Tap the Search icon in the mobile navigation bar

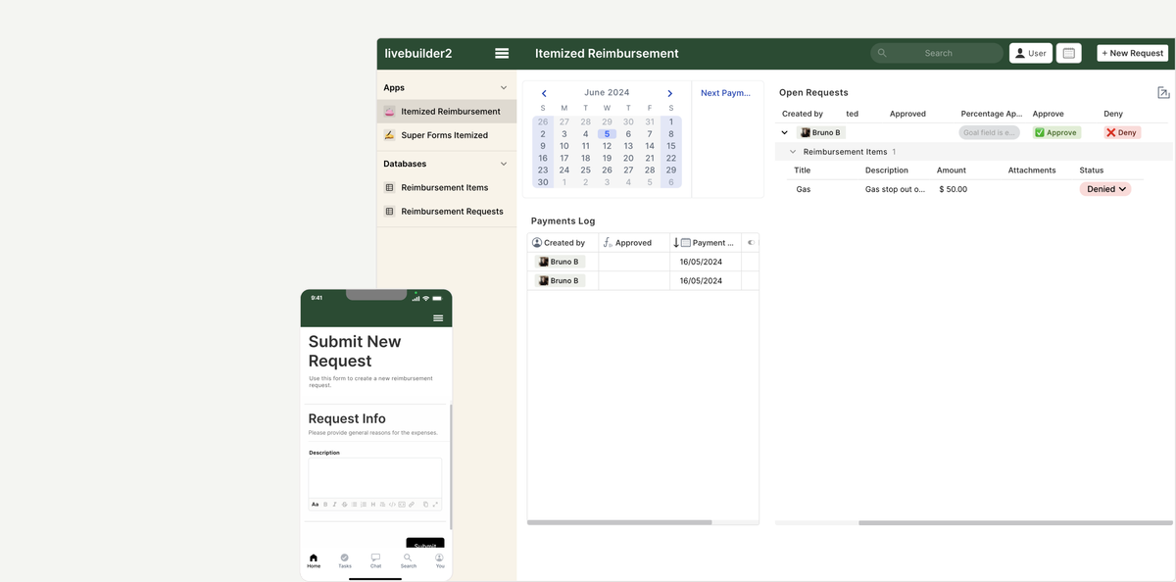click(408, 558)
